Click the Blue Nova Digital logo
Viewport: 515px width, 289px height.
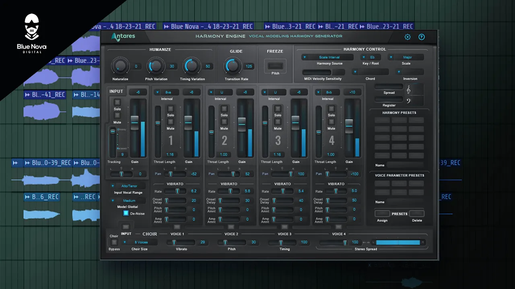click(31, 34)
